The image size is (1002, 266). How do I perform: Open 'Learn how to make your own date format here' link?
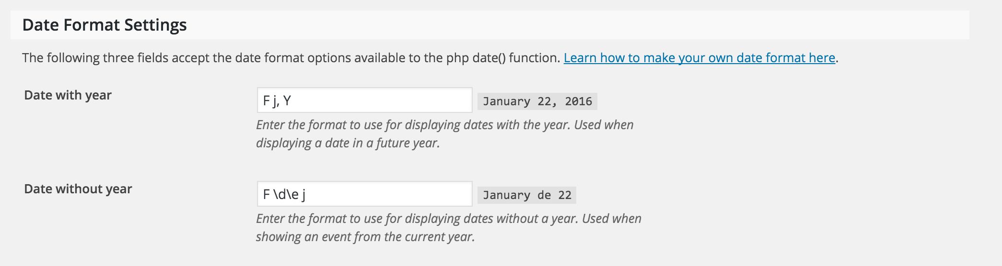click(x=699, y=58)
